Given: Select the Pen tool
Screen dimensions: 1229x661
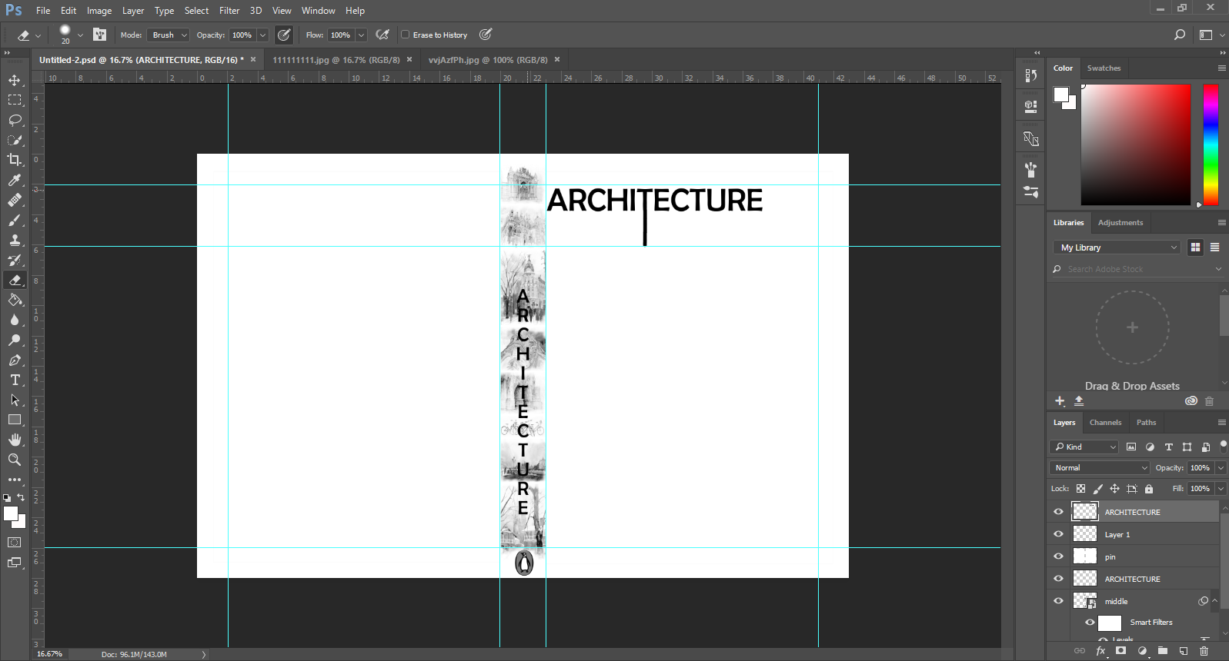Looking at the screenshot, I should click(x=15, y=360).
